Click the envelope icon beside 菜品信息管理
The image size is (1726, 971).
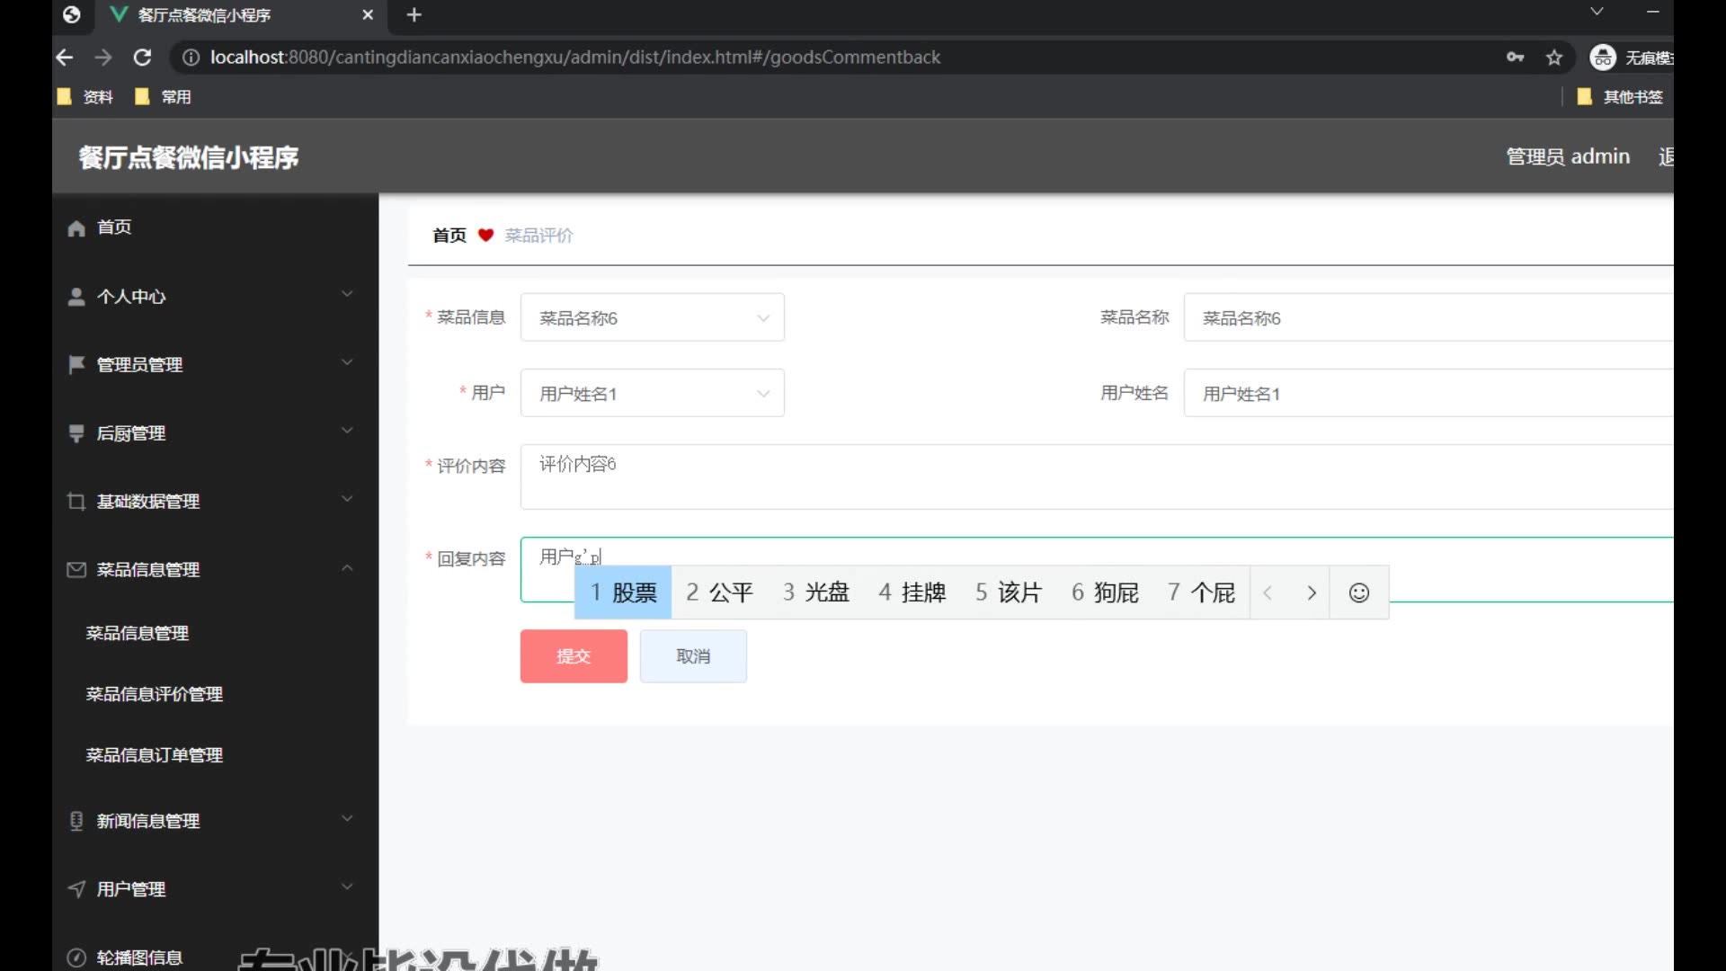[76, 570]
